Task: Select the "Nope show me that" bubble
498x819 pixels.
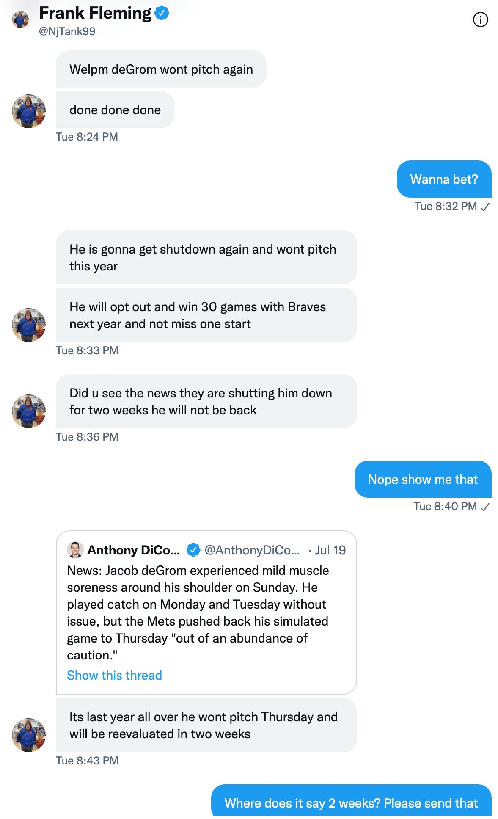Action: point(423,479)
